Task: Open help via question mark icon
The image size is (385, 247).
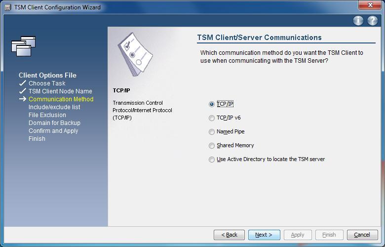Action: point(372,20)
